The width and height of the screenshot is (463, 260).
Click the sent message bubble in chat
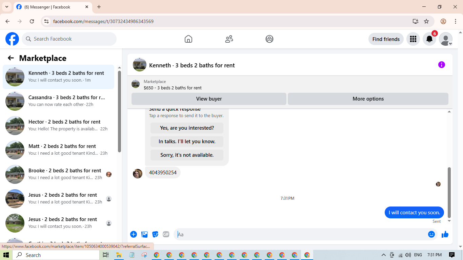pyautogui.click(x=414, y=213)
